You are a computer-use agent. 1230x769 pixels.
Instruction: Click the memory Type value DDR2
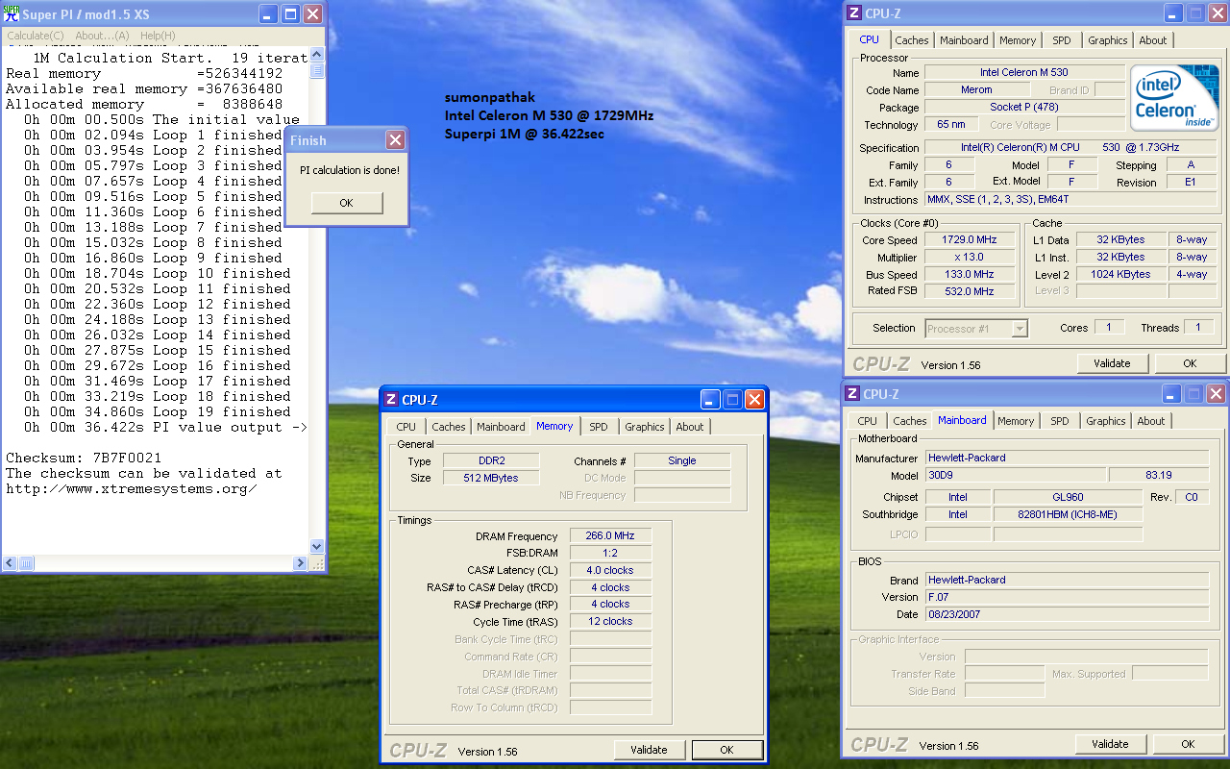[491, 461]
